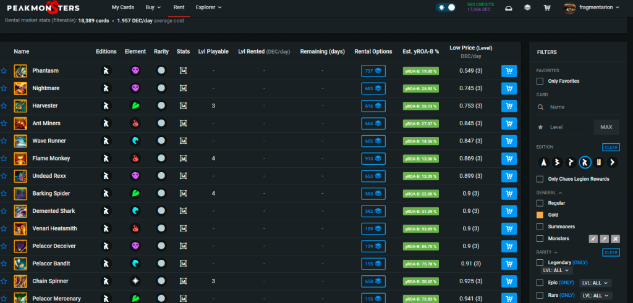Screen dimensions: 633x303
Task: Favorite the Undead Rexx card star
Action: [4, 176]
